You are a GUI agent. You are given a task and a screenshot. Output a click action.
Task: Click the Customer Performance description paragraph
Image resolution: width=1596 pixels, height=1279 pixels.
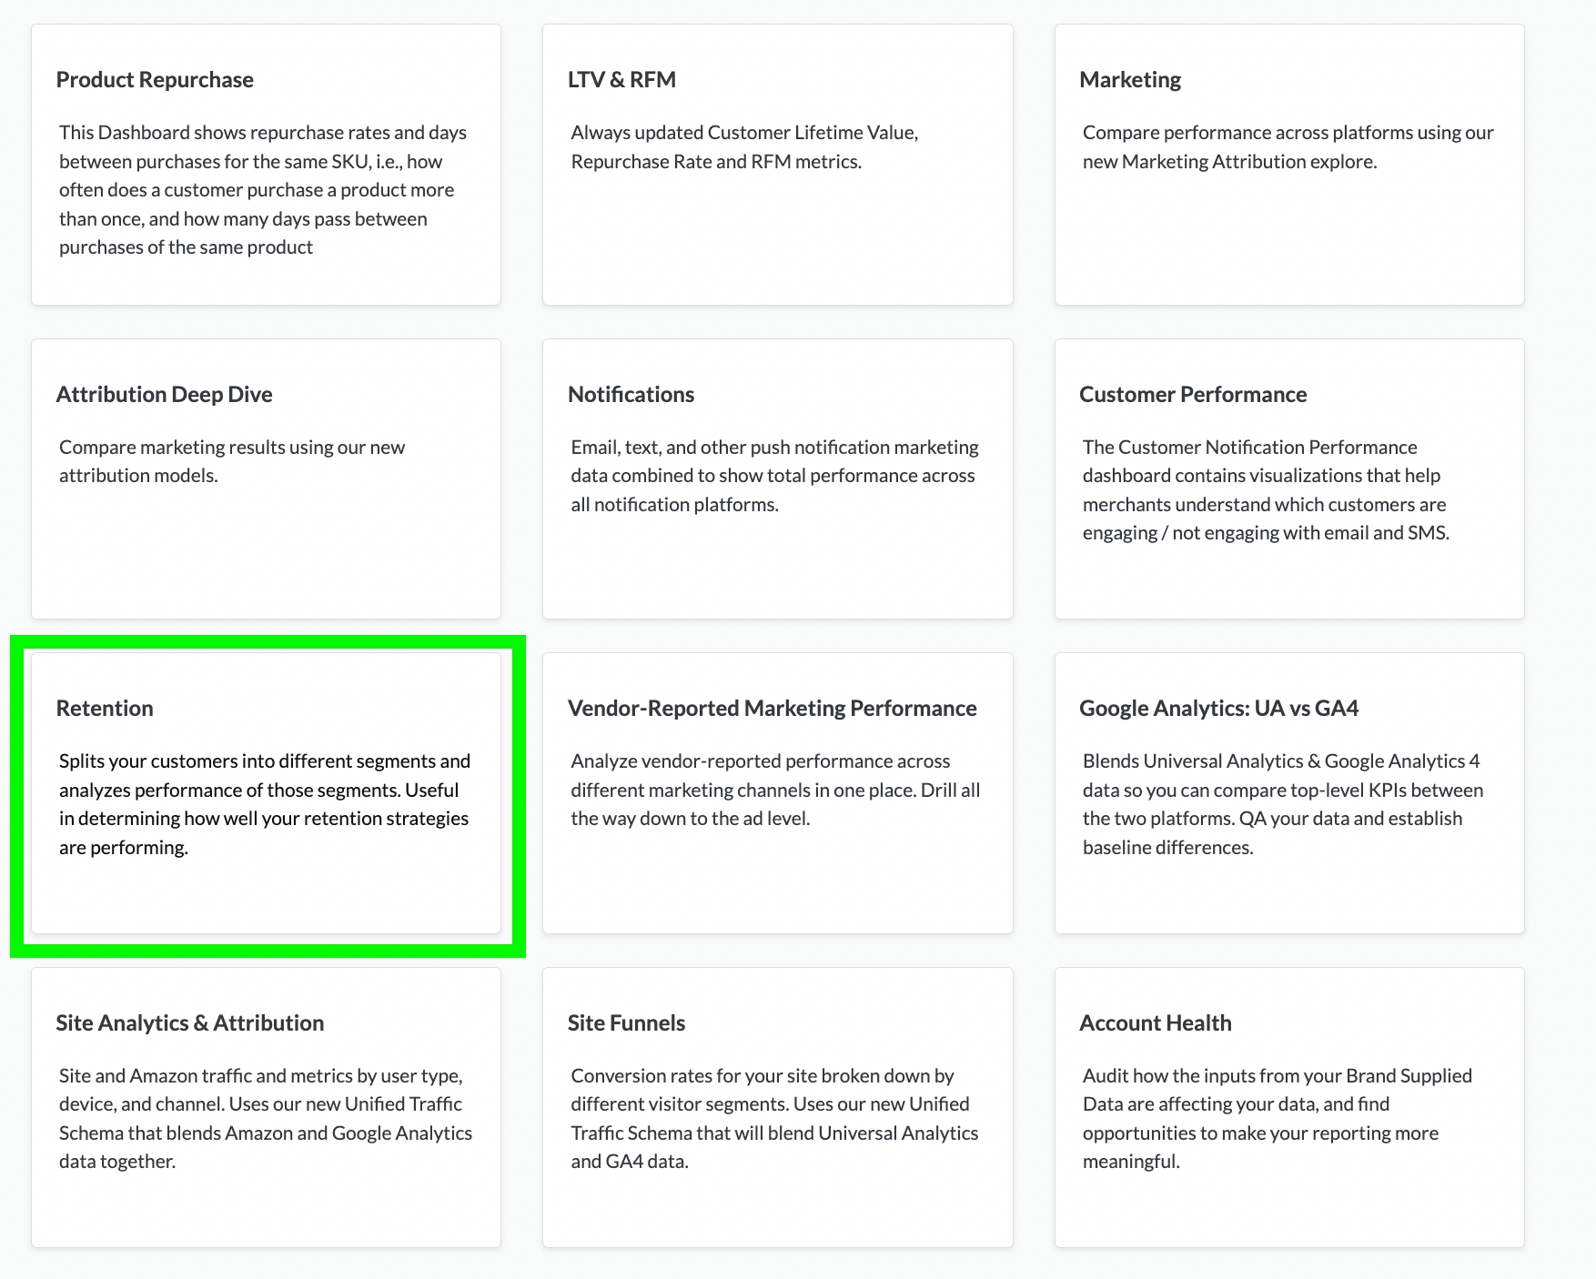[1265, 490]
